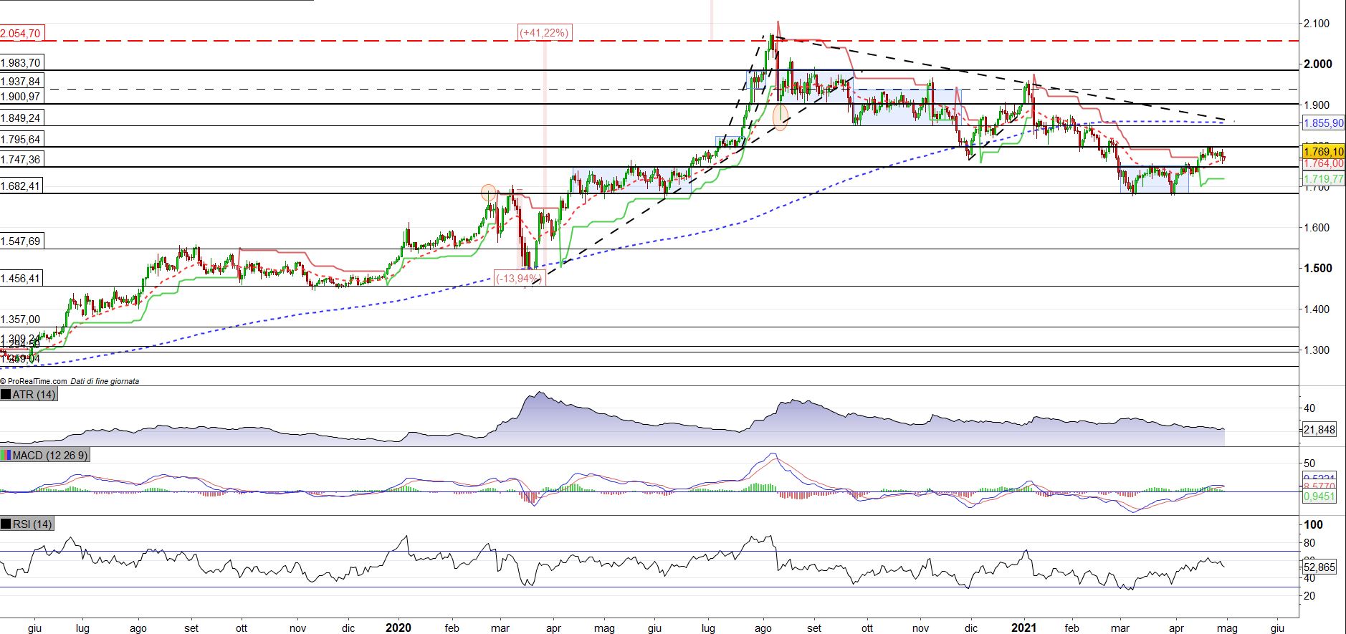This screenshot has width=1346, height=634.
Task: Click the orange ellipse marker near August peak
Action: (x=781, y=117)
